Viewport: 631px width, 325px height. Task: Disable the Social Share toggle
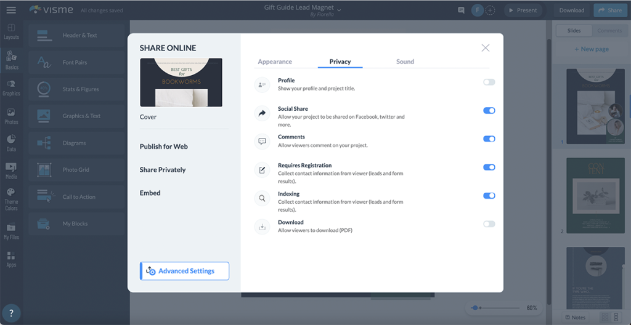(489, 111)
